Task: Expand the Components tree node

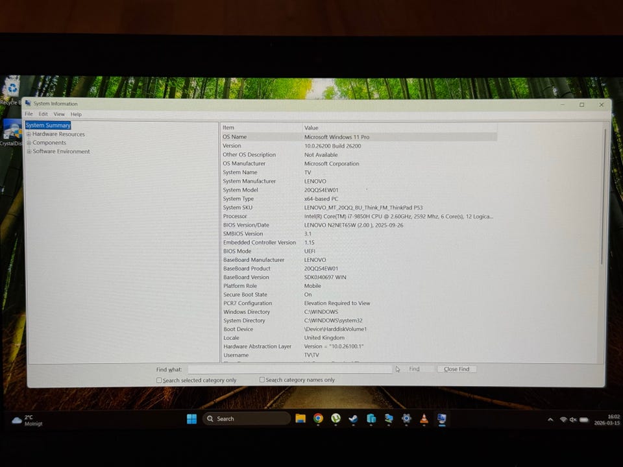Action: [29, 143]
